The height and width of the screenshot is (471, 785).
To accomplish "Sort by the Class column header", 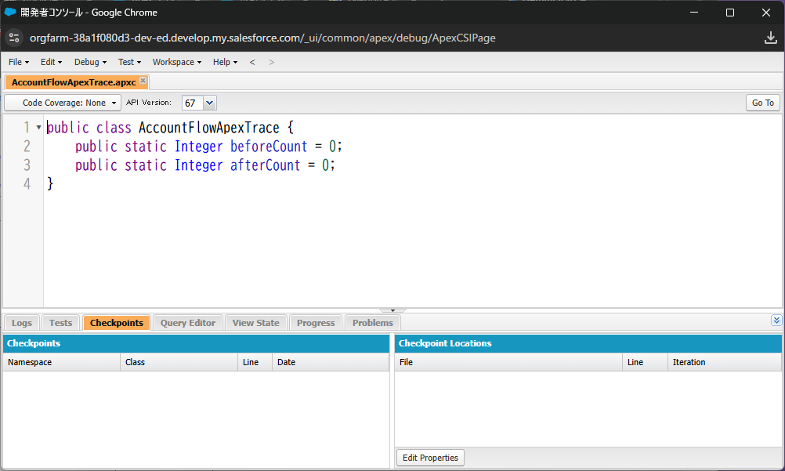I will pyautogui.click(x=179, y=362).
